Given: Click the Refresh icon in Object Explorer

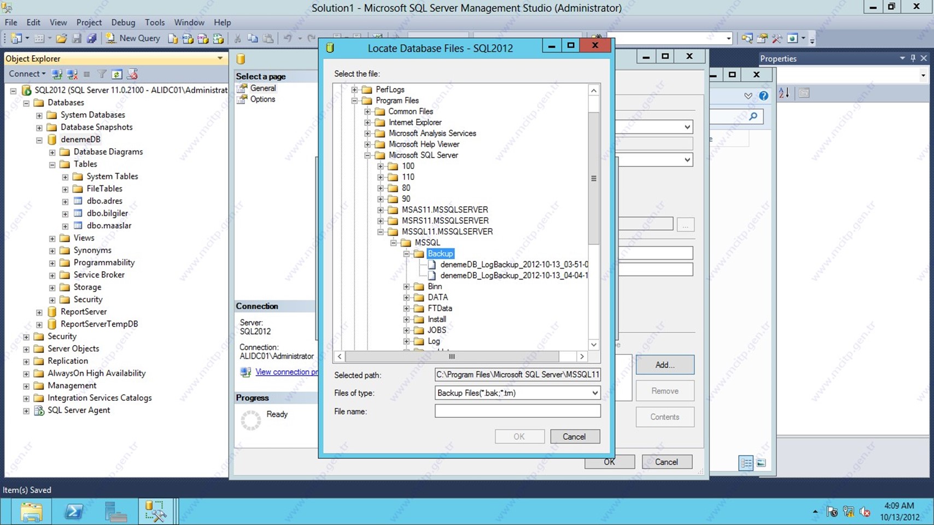Looking at the screenshot, I should [x=117, y=74].
